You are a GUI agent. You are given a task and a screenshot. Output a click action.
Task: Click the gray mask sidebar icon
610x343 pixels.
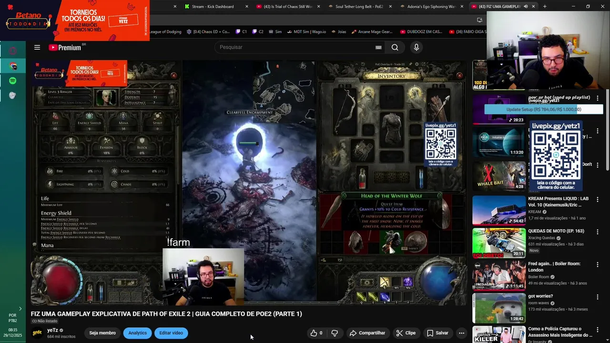coord(13,95)
